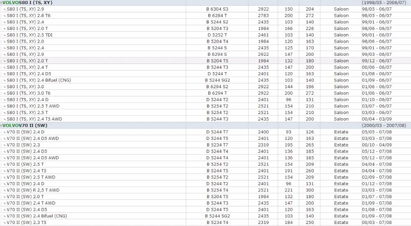Select the S80 I 2.5 T AWD row
The height and width of the screenshot is (226, 411).
click(x=205, y=106)
